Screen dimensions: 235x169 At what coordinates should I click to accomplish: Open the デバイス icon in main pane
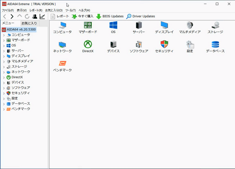pos(113,44)
